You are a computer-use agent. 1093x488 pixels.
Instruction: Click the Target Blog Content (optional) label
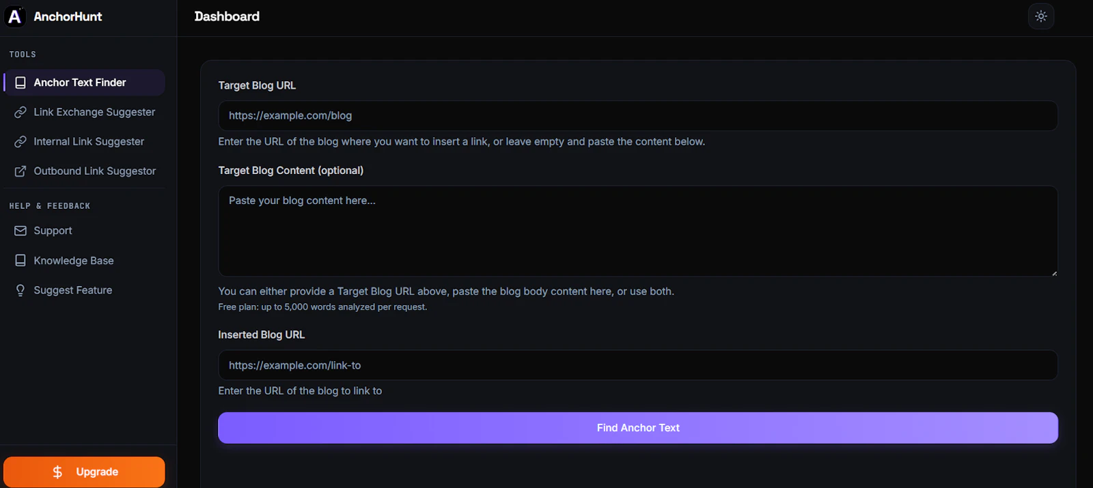pos(291,171)
